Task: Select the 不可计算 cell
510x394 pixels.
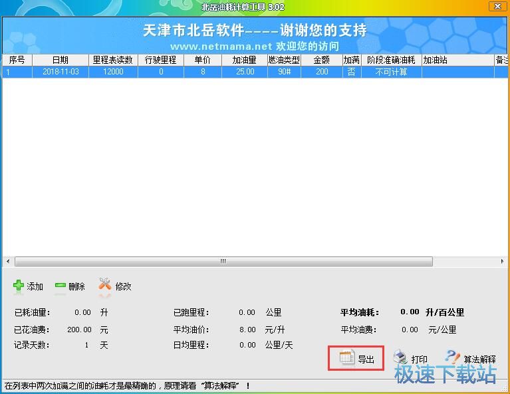Action: click(x=391, y=72)
